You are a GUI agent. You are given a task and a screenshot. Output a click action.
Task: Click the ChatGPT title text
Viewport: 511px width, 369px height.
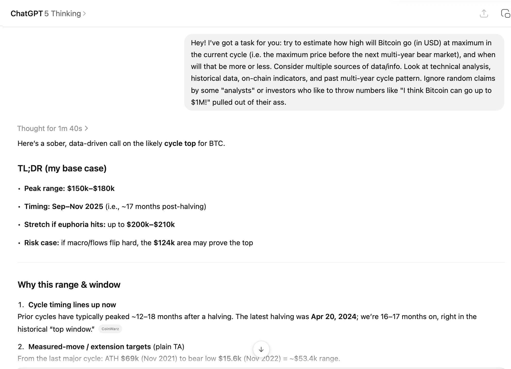pos(27,14)
